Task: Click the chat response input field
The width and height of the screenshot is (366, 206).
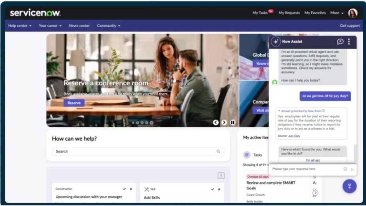Action: point(306,169)
